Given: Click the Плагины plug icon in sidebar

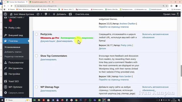Looking at the screenshot, I should [x=5, y=41].
